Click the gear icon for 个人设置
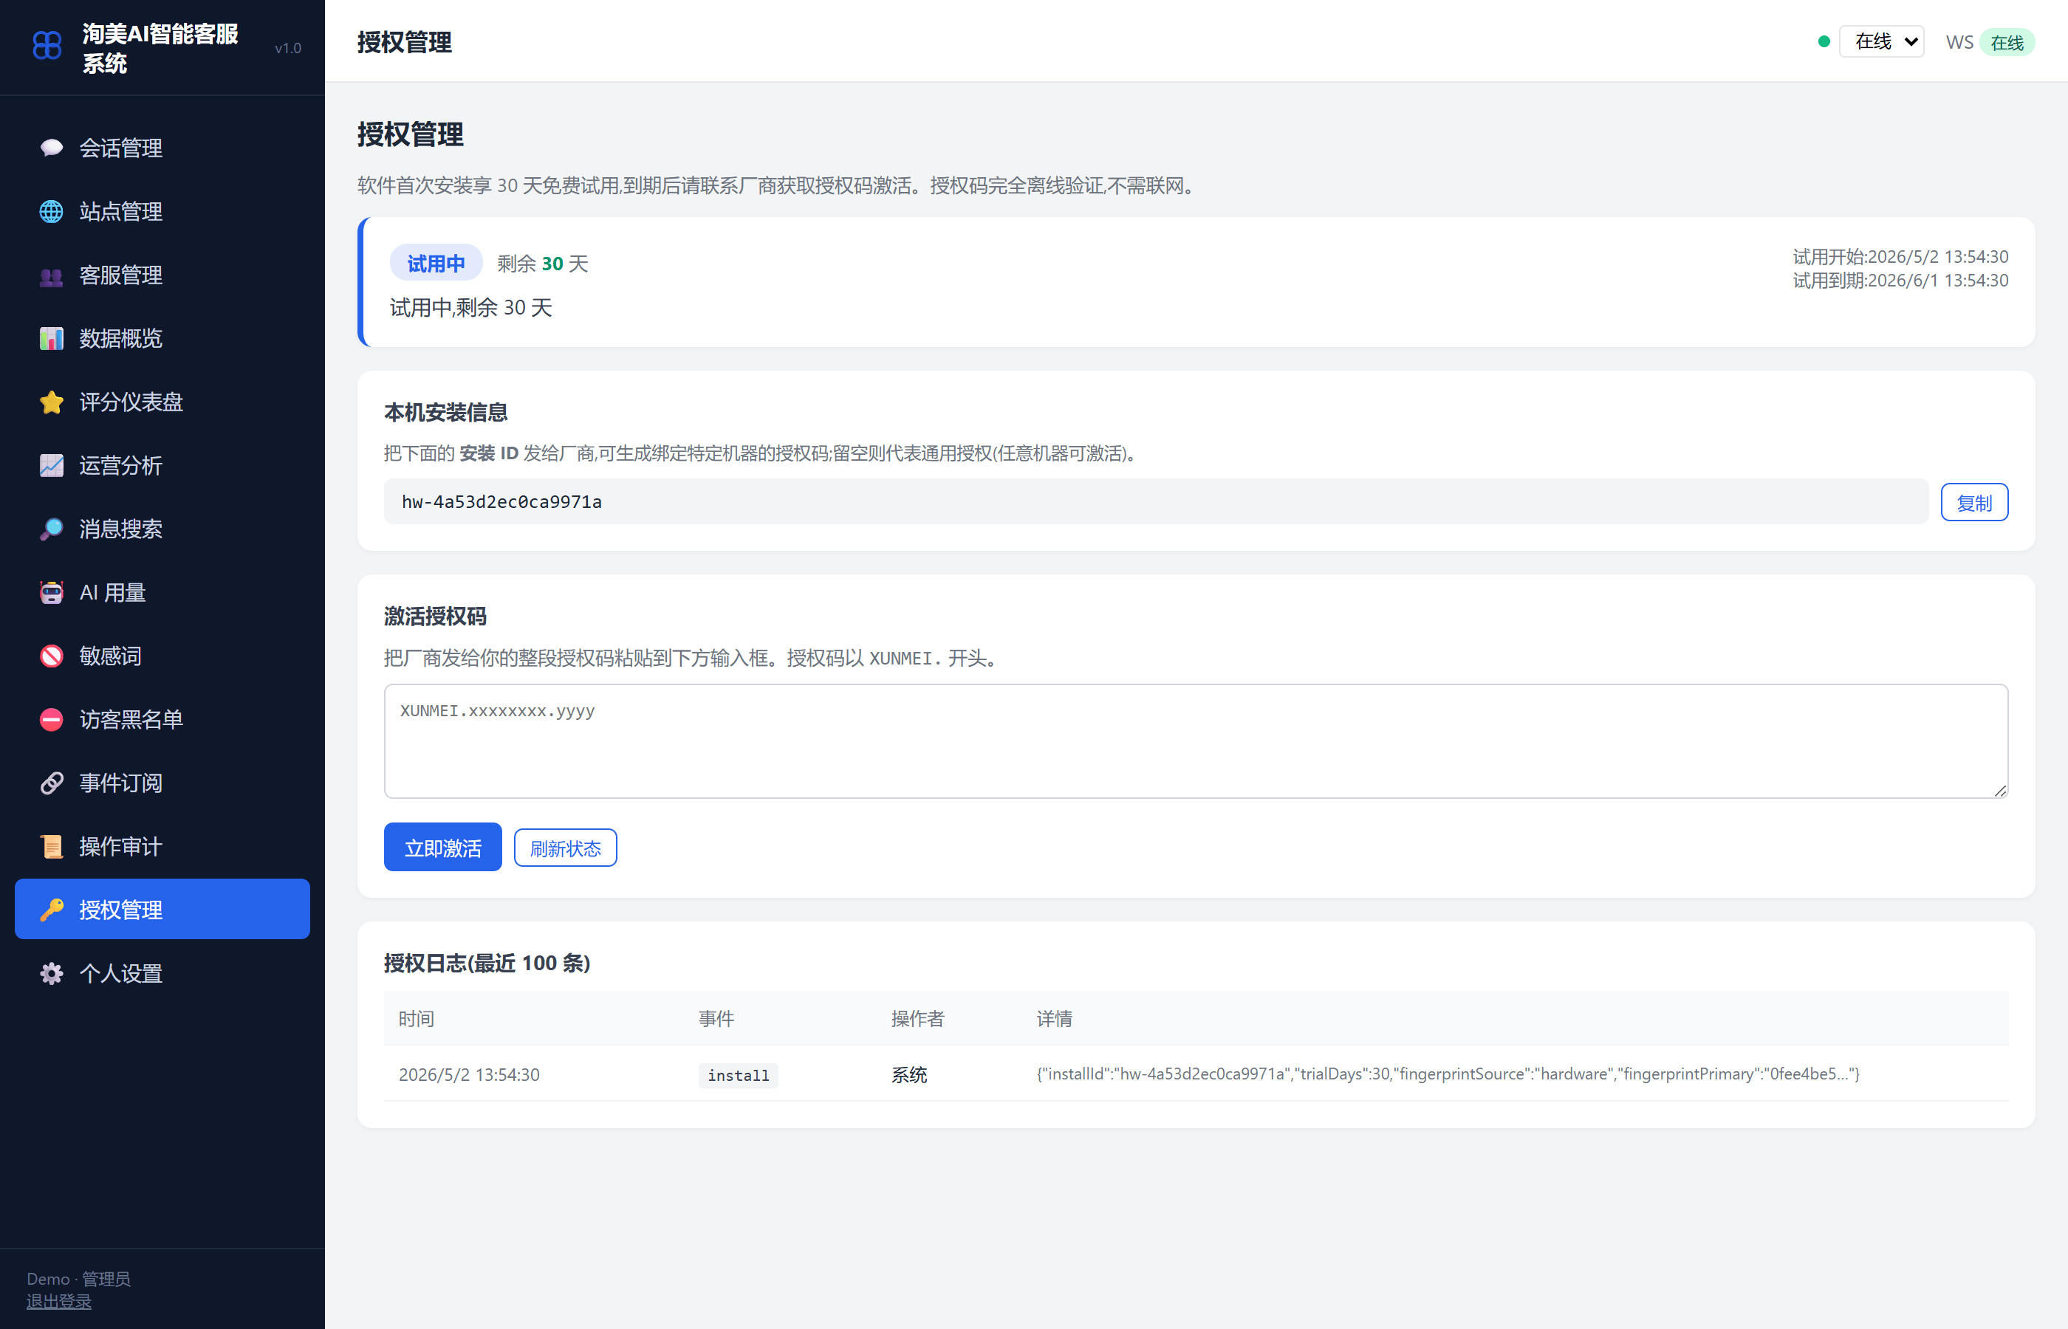2068x1329 pixels. [x=51, y=973]
